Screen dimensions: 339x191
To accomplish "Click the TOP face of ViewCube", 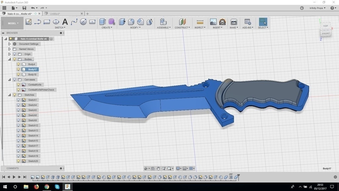I will [x=326, y=26].
